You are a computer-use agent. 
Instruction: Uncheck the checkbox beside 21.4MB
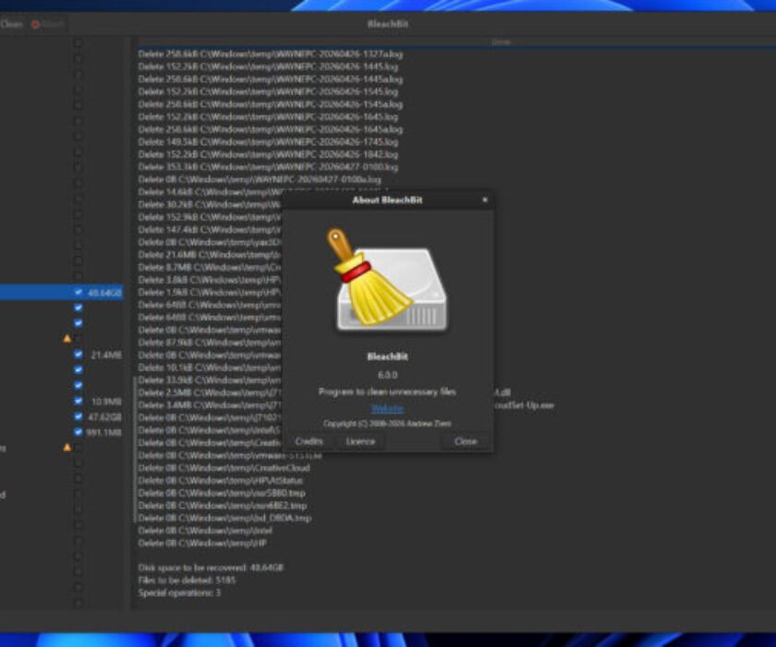tap(79, 354)
